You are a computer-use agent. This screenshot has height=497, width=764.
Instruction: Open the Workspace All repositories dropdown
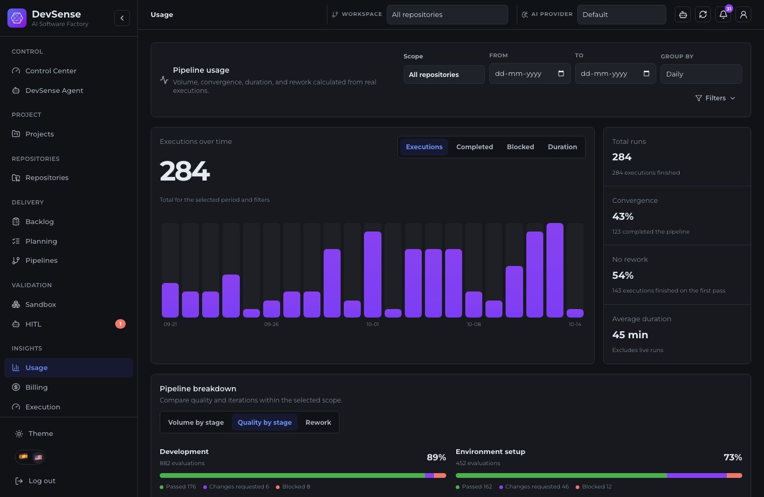(447, 14)
